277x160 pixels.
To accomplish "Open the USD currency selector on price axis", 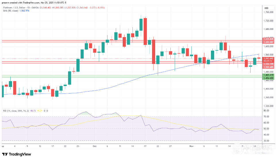I will tap(266, 8).
